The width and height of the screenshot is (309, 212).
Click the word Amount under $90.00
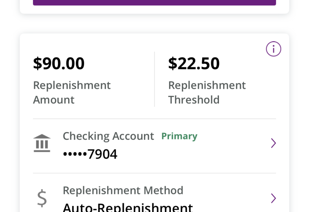tap(53, 100)
